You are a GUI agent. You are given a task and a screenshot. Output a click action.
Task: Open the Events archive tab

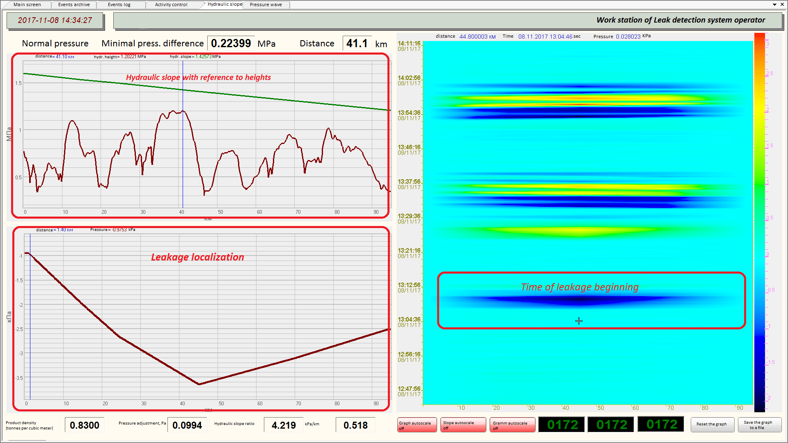(74, 5)
